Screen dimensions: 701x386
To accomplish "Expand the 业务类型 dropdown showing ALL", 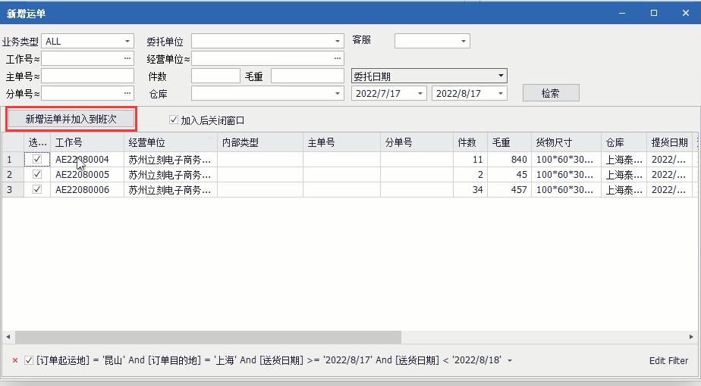I will [x=127, y=42].
